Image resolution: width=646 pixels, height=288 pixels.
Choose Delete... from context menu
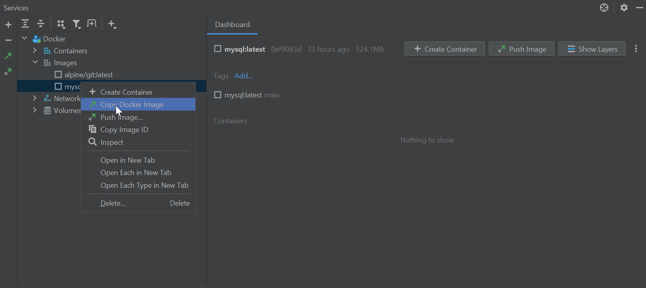tap(138, 203)
